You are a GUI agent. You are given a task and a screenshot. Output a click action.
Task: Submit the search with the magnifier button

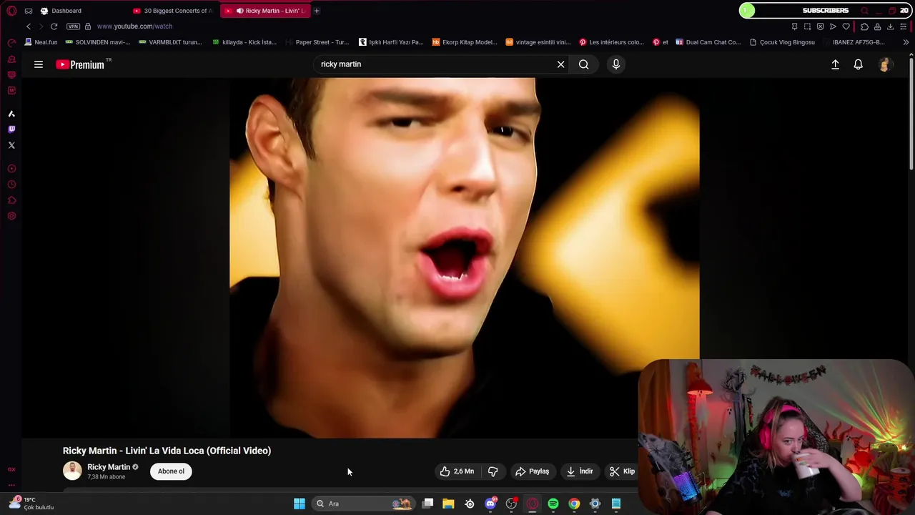tap(584, 64)
